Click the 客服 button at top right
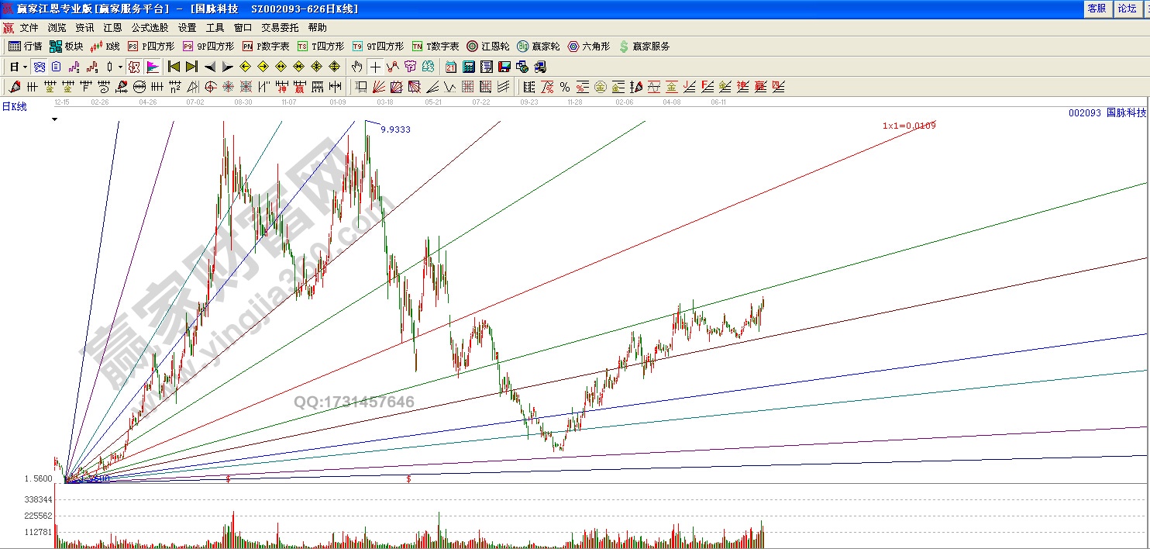Image resolution: width=1150 pixels, height=549 pixels. 1097,9
